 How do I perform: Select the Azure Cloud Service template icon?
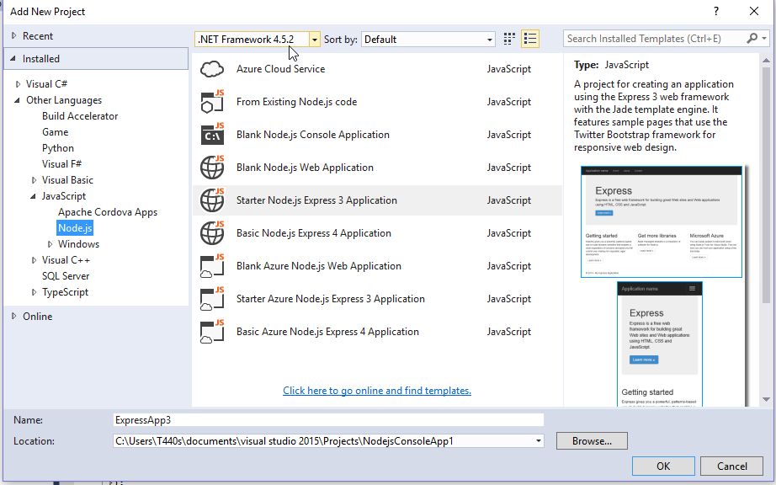[212, 68]
